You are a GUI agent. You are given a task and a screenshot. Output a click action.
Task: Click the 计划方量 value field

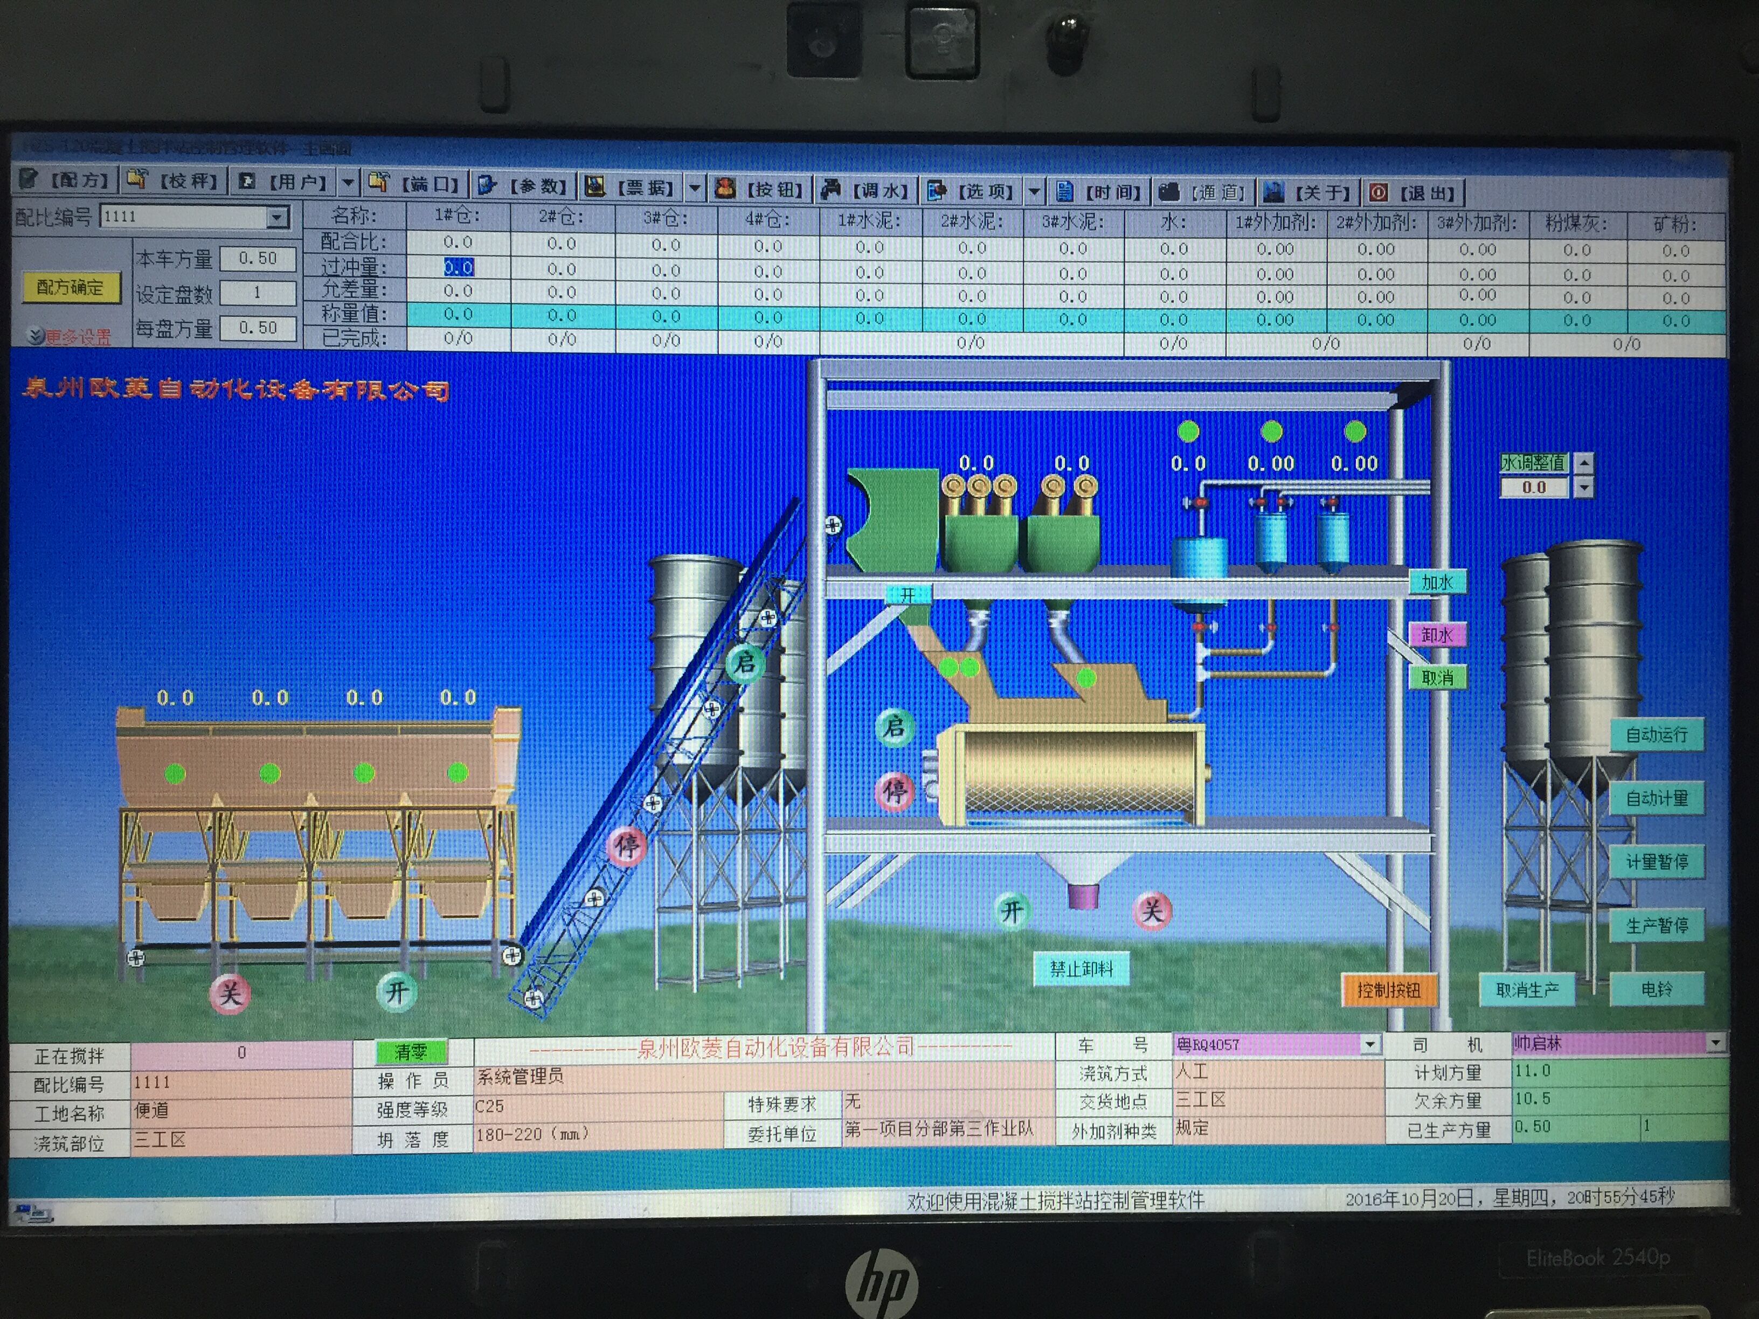point(1619,1071)
